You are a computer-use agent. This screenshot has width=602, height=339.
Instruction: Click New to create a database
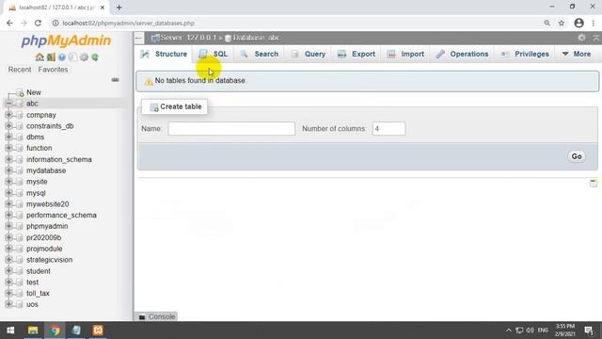click(x=34, y=92)
